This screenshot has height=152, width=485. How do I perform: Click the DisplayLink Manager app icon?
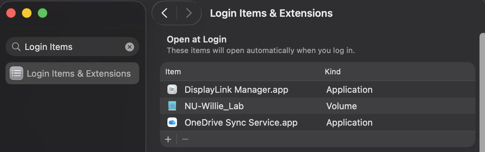tap(172, 90)
